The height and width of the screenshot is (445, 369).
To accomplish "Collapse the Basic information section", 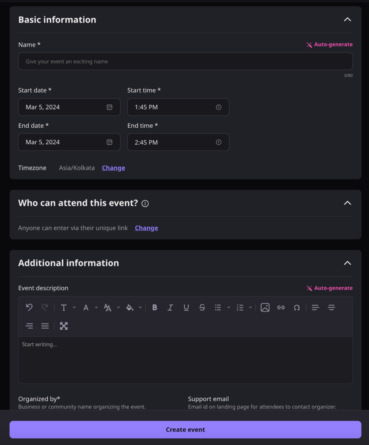I will point(347,20).
